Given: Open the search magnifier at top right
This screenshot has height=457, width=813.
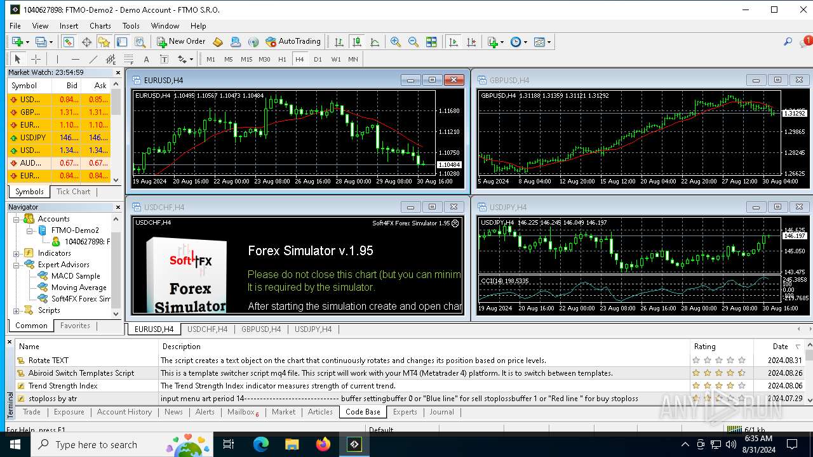Looking at the screenshot, I should tap(788, 42).
